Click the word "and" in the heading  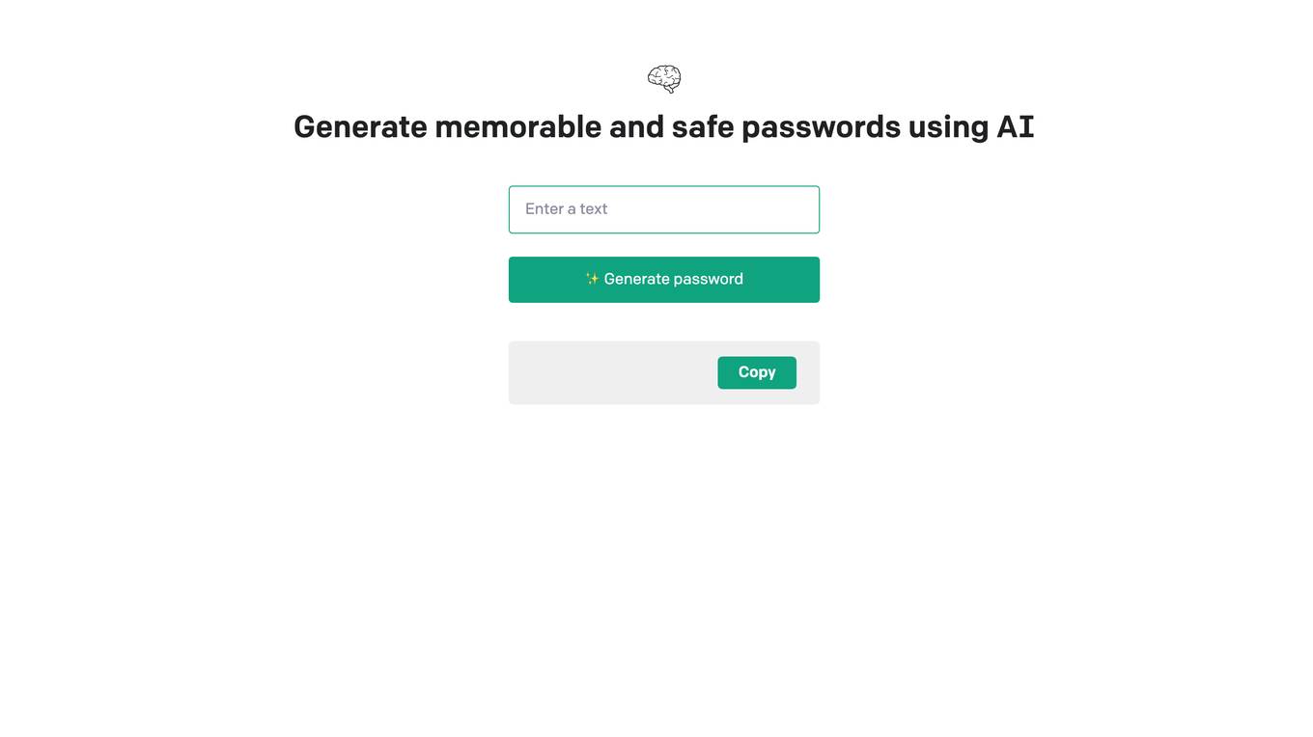click(637, 126)
